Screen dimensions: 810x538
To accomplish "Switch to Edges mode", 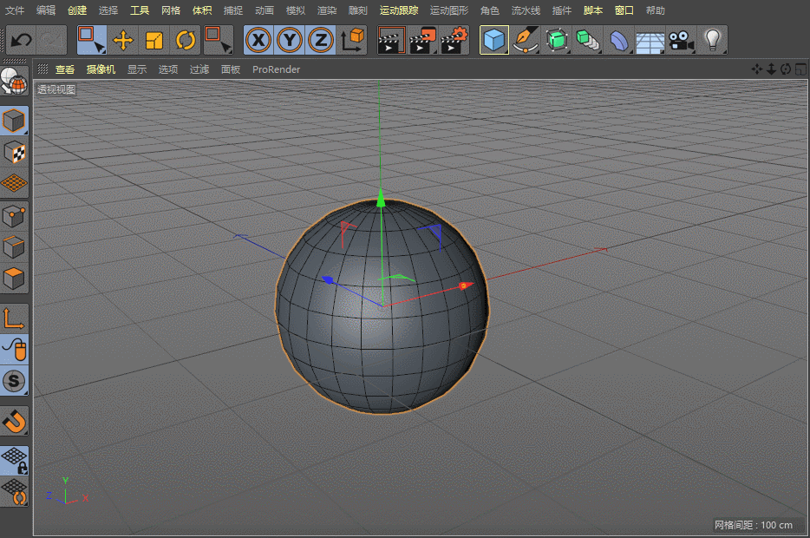I will 14,247.
